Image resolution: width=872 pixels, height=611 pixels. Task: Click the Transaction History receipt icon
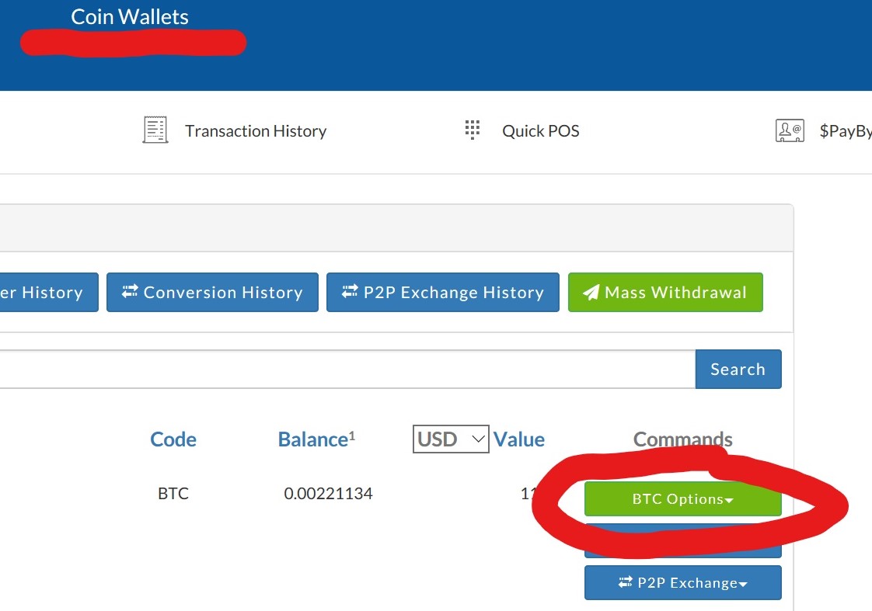(155, 130)
